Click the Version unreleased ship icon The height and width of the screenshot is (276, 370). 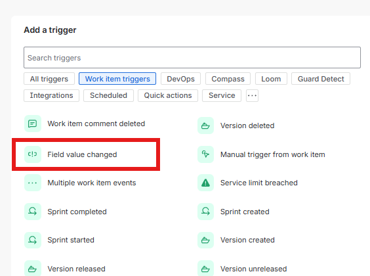click(x=205, y=269)
